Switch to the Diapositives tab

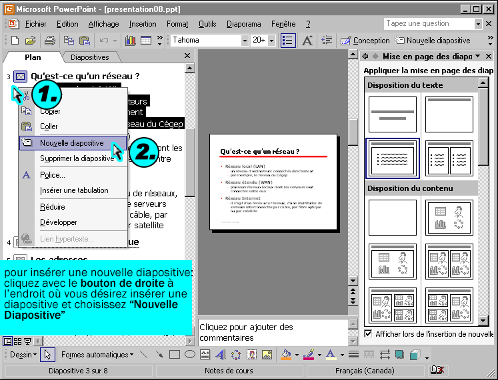[89, 57]
